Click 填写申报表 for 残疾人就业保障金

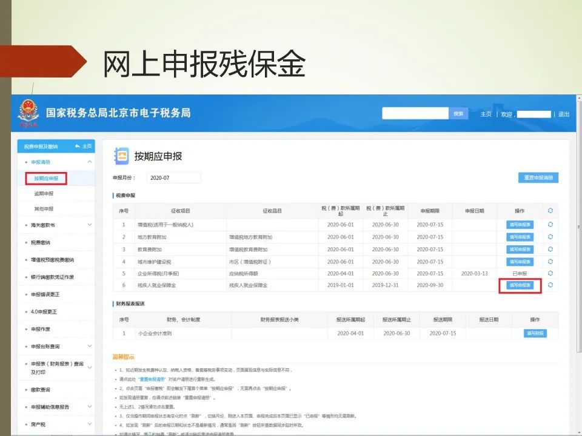pos(520,285)
